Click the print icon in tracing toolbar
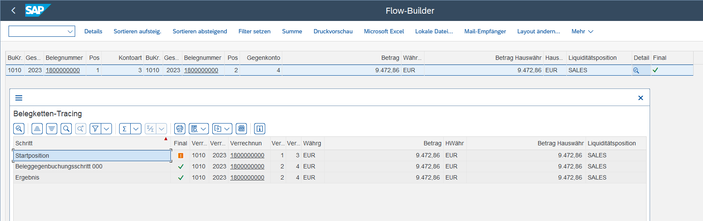This screenshot has width=703, height=221. 180,129
